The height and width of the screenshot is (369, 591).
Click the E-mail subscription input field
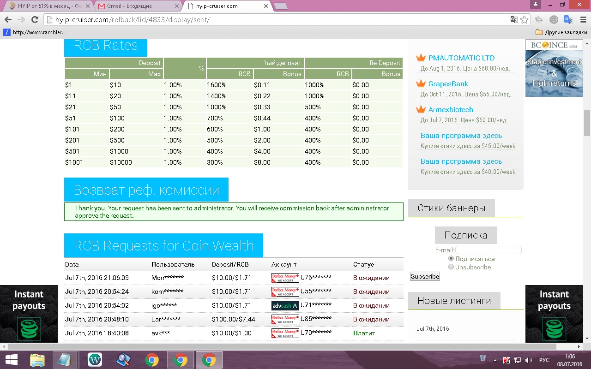488,250
